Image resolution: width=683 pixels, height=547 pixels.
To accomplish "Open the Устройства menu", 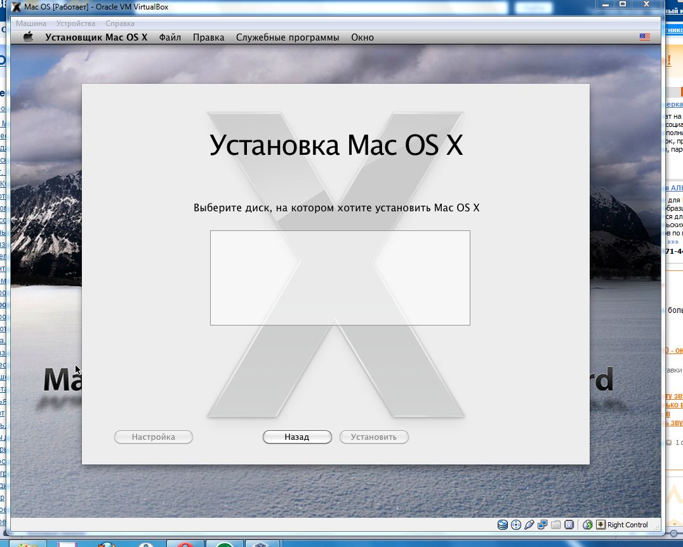I will [76, 23].
